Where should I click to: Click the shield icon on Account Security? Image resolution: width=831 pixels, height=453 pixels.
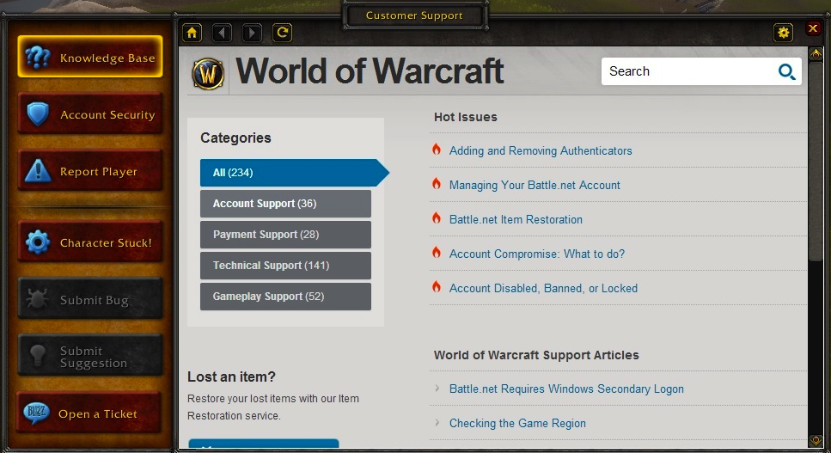[38, 113]
